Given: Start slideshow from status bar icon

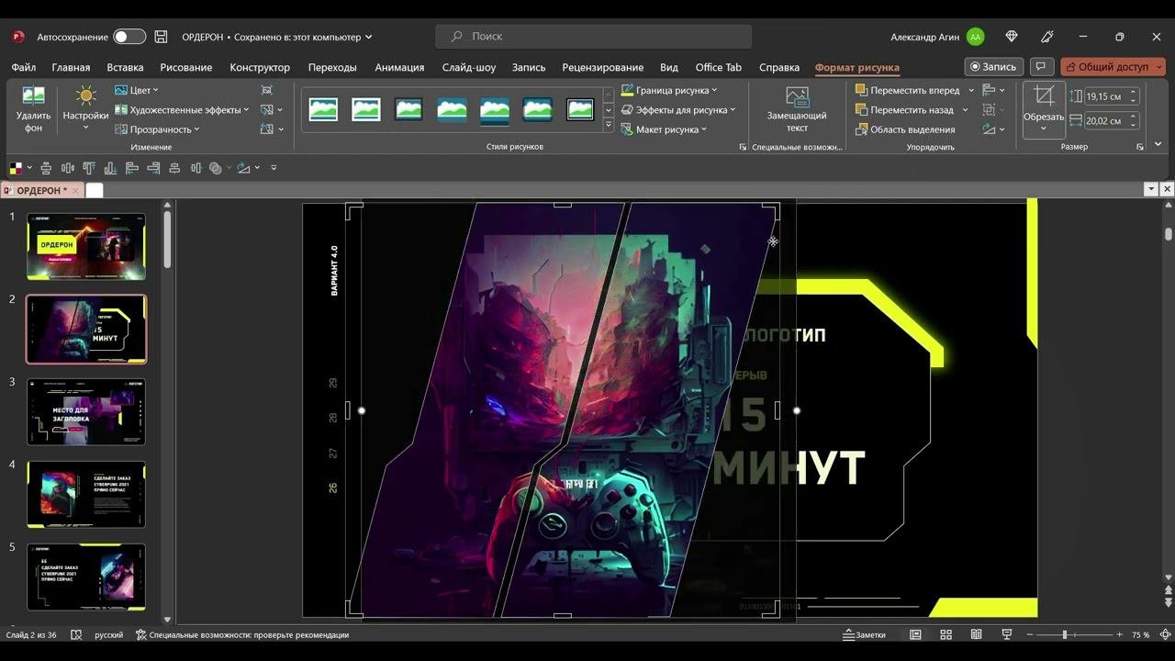Looking at the screenshot, I should pyautogui.click(x=1006, y=634).
